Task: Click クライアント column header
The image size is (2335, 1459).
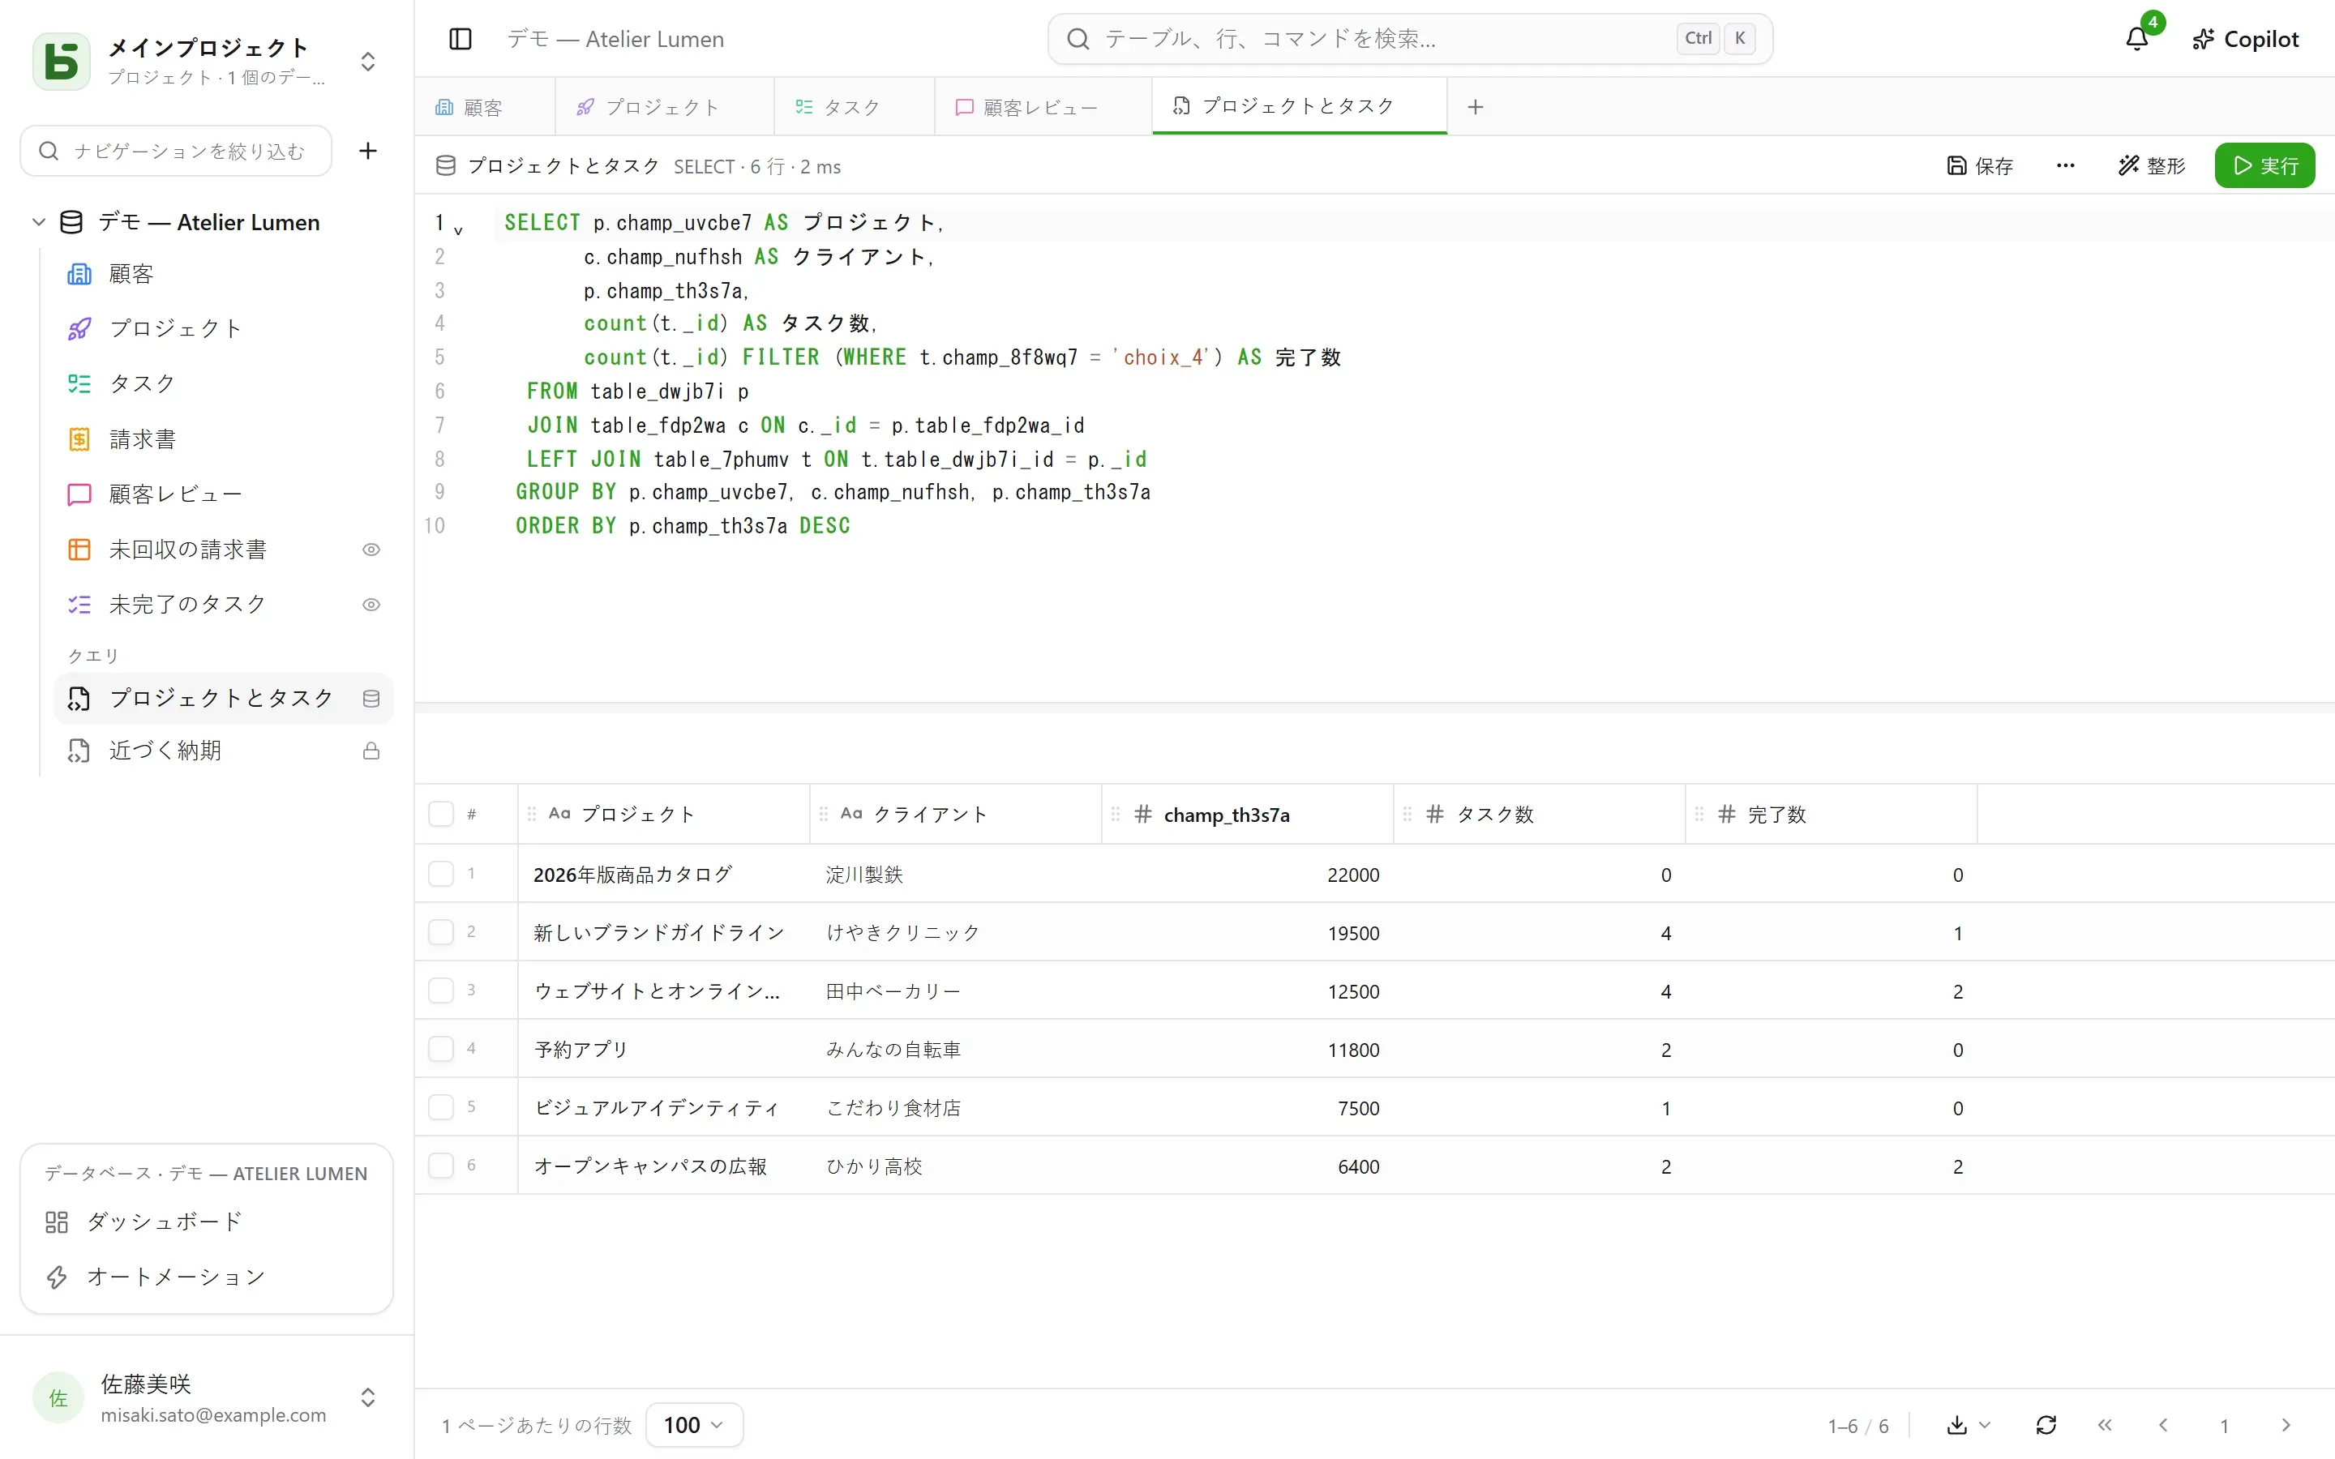Action: [x=955, y=815]
